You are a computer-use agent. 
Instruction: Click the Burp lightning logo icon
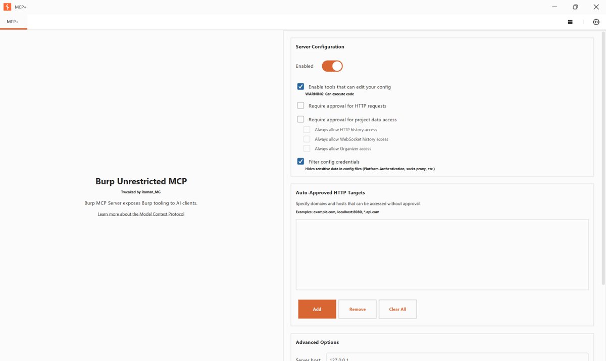coord(7,7)
